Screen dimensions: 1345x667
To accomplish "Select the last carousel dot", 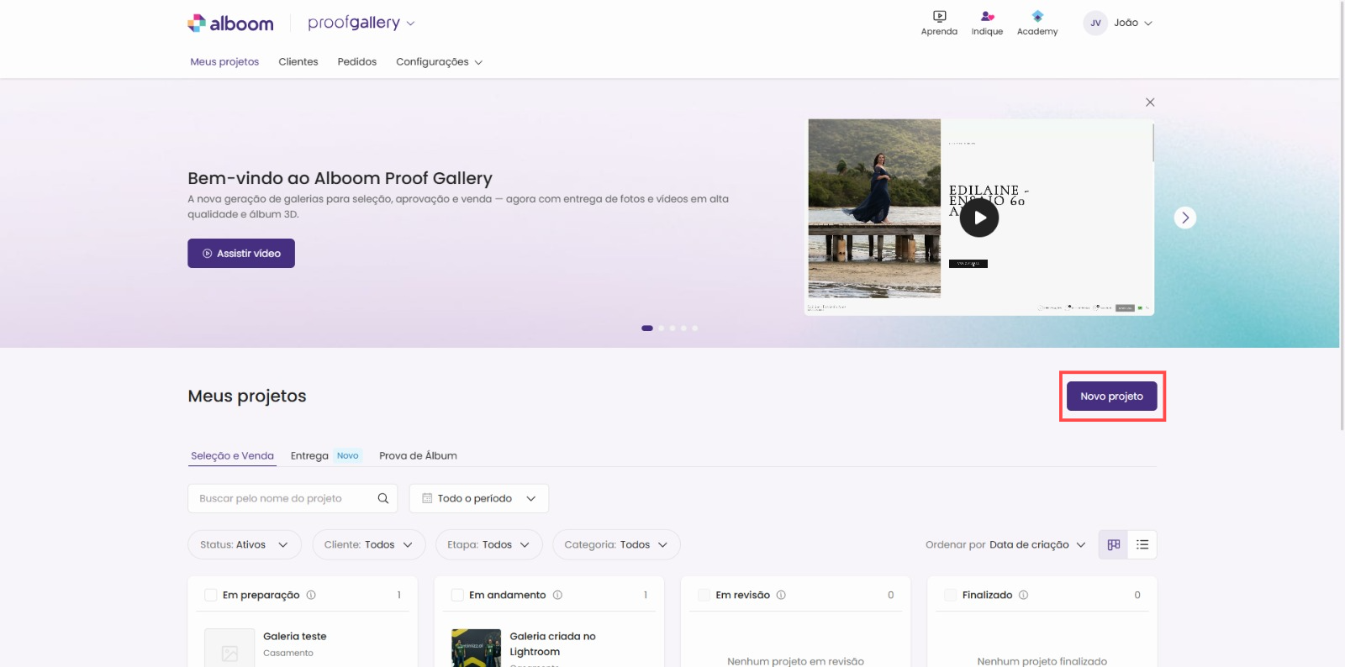I will (x=695, y=328).
